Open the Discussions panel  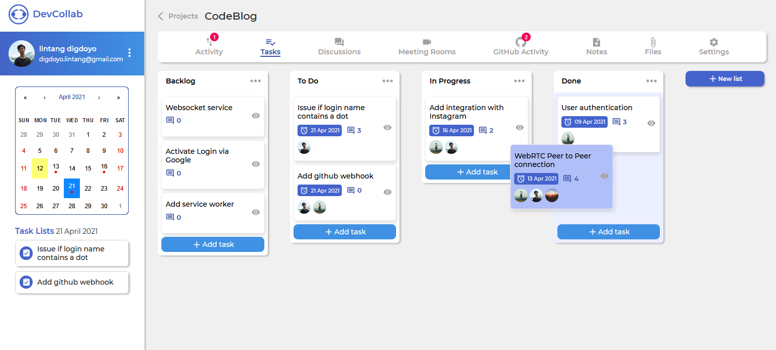pos(339,47)
